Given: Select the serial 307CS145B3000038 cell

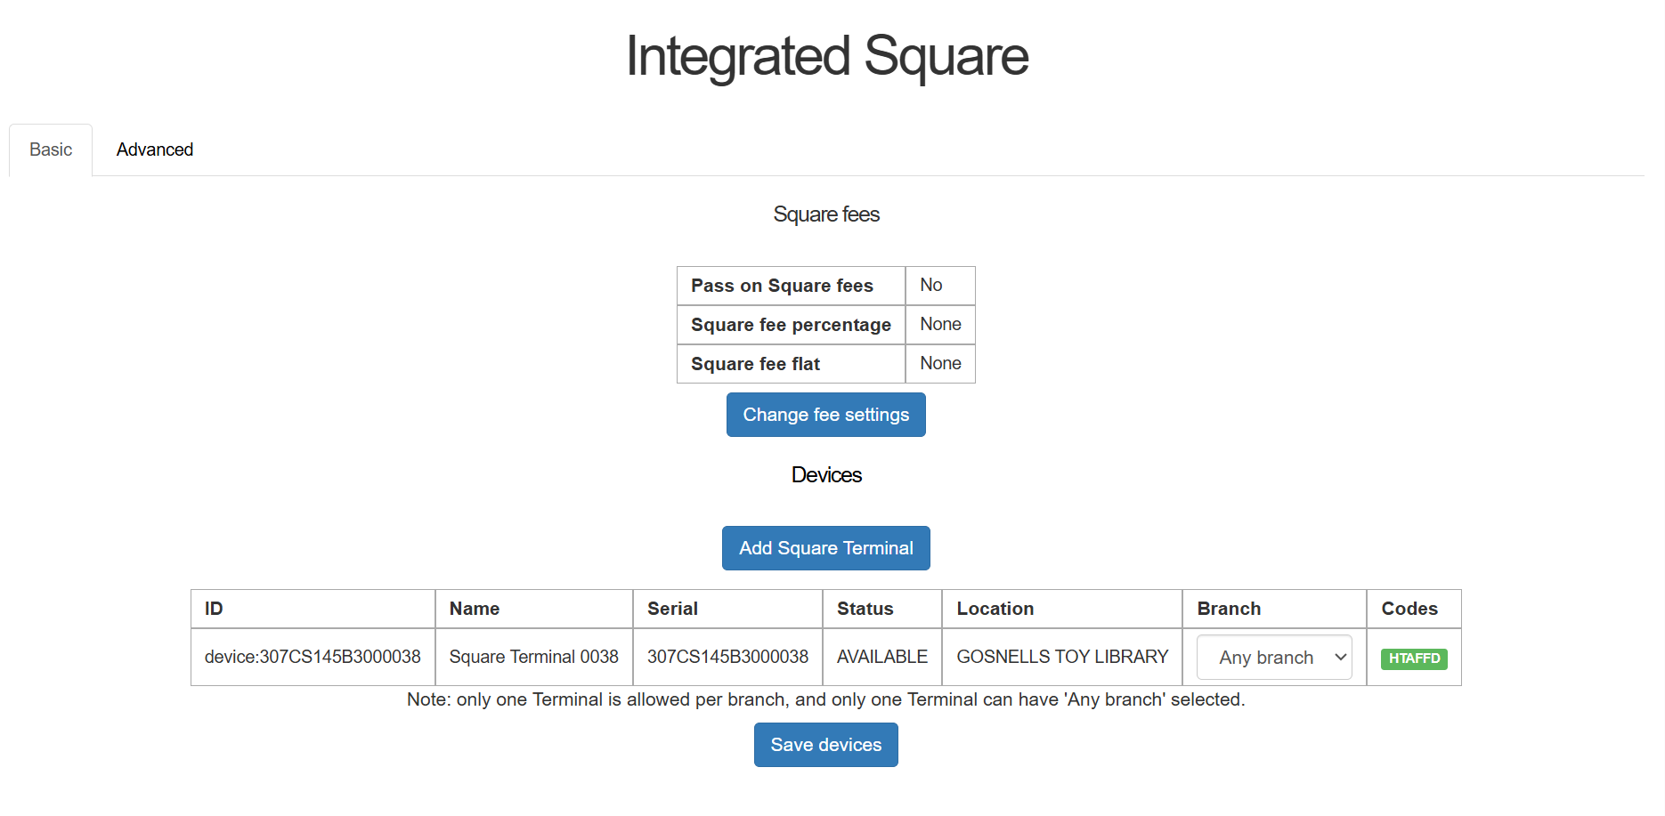Looking at the screenshot, I should tap(727, 657).
